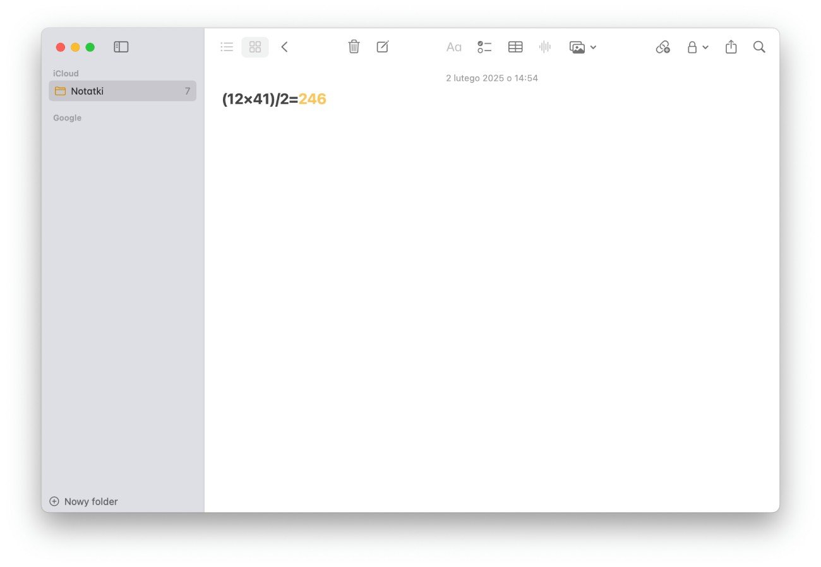This screenshot has height=567, width=821.
Task: Toggle the sidebar visibility icon
Action: [x=121, y=47]
